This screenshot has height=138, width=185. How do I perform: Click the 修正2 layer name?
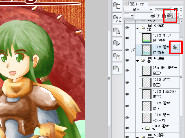coord(157,97)
